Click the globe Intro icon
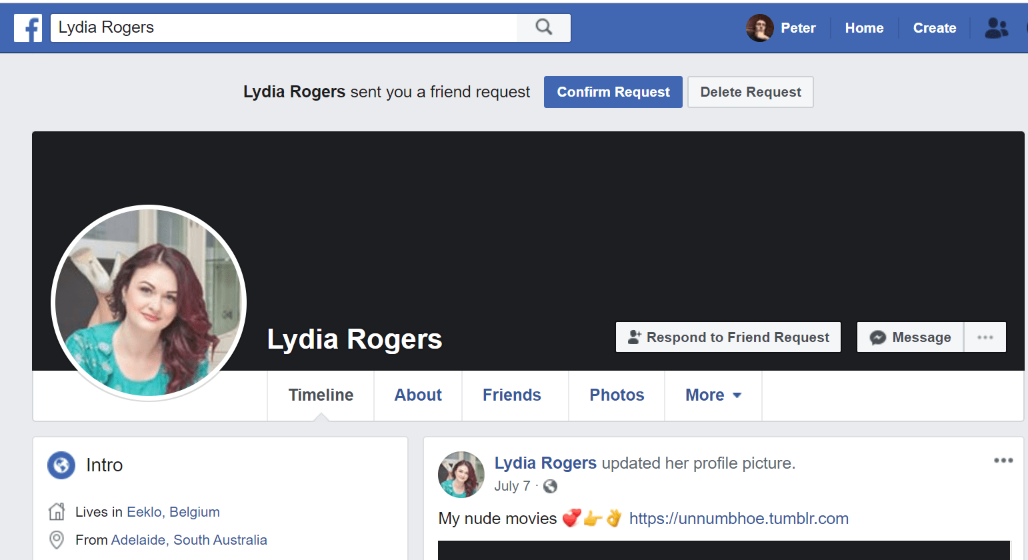The width and height of the screenshot is (1028, 560). (61, 465)
